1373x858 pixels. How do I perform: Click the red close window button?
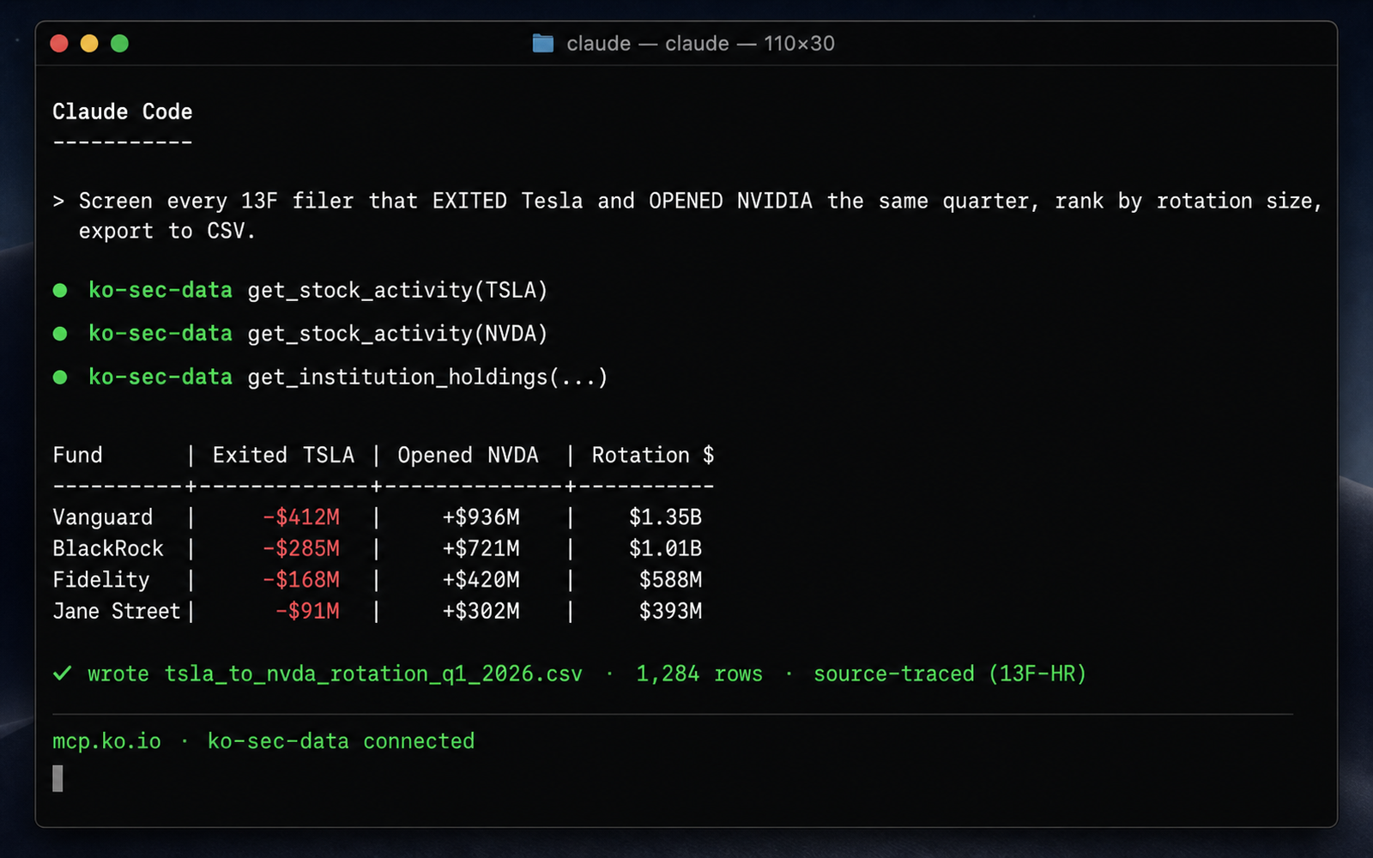click(x=59, y=43)
